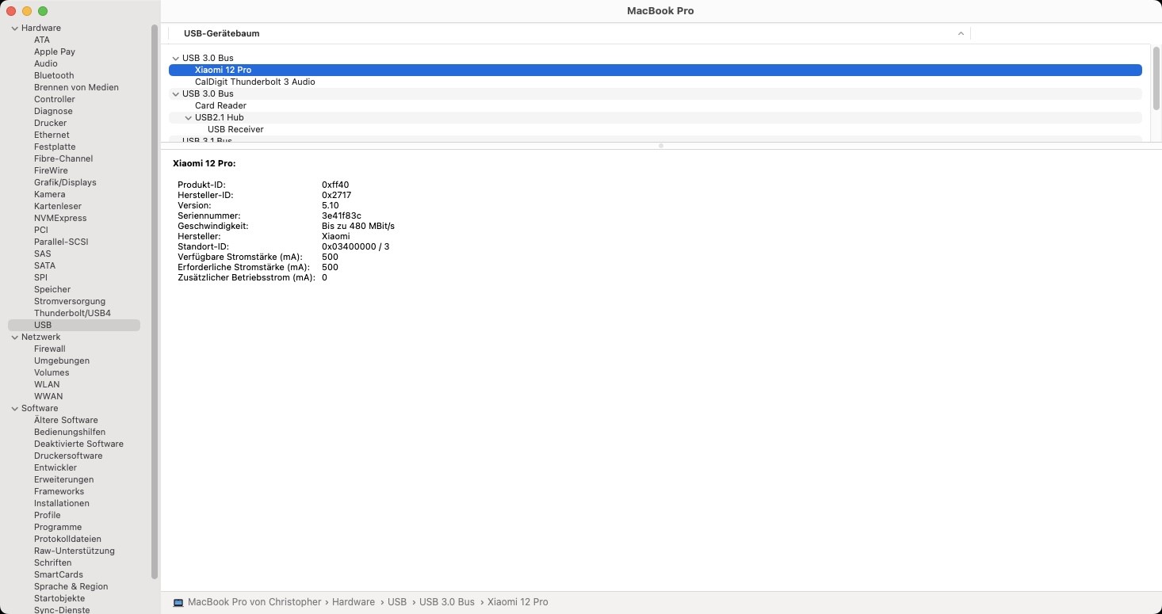Viewport: 1162px width, 614px height.
Task: Select Controller in the sidebar
Action: [x=55, y=99]
